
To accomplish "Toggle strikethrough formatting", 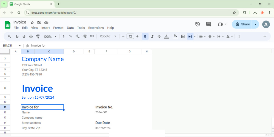I will coord(159,36).
